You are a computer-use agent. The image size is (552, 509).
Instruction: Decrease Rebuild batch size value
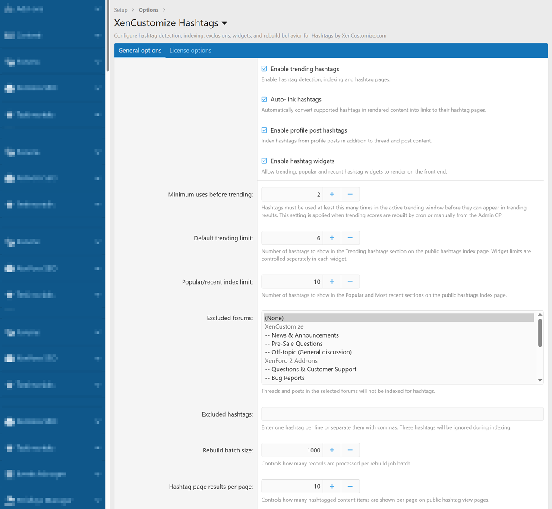[x=350, y=450]
